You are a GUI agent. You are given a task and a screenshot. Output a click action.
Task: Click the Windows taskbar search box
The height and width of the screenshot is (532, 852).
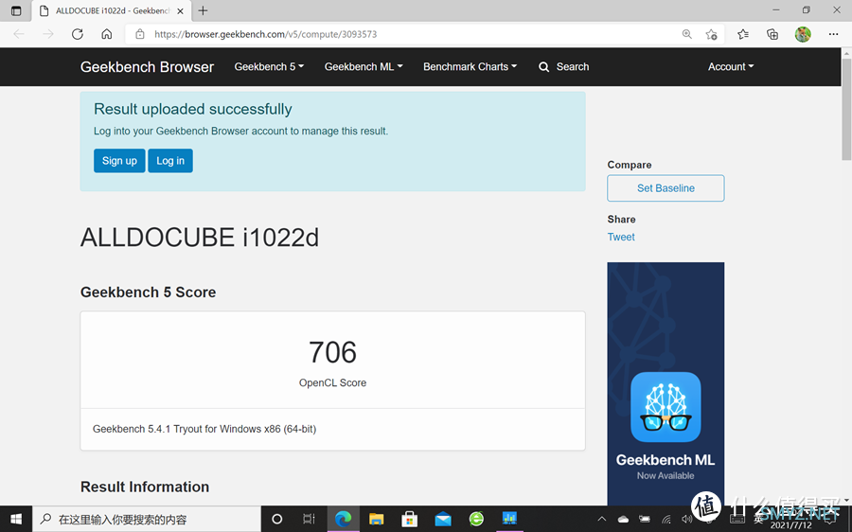[147, 519]
